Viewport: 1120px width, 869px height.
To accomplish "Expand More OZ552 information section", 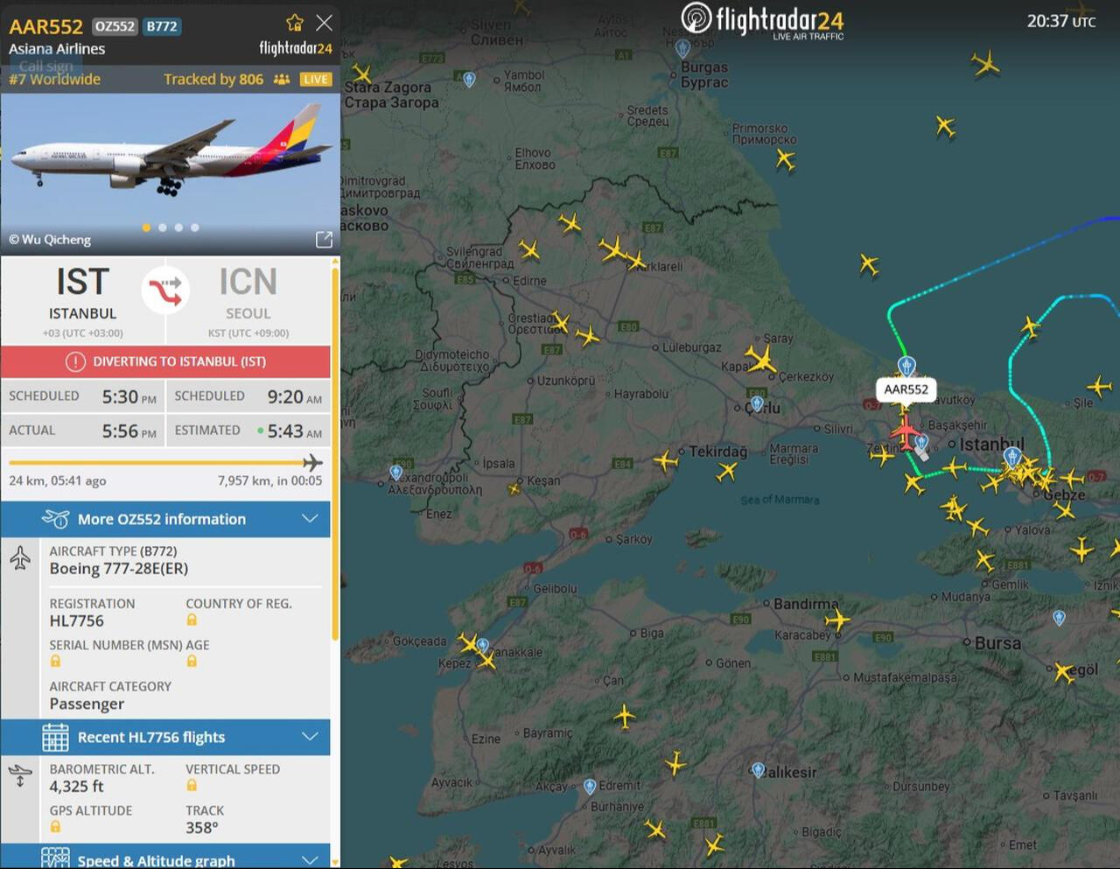I will click(165, 519).
